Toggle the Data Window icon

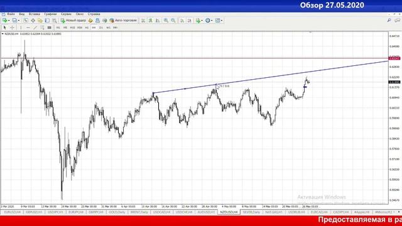pyautogui.click(x=33, y=21)
